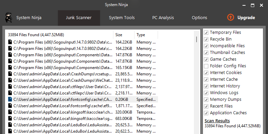Maximize the System Ninja window

253,5
